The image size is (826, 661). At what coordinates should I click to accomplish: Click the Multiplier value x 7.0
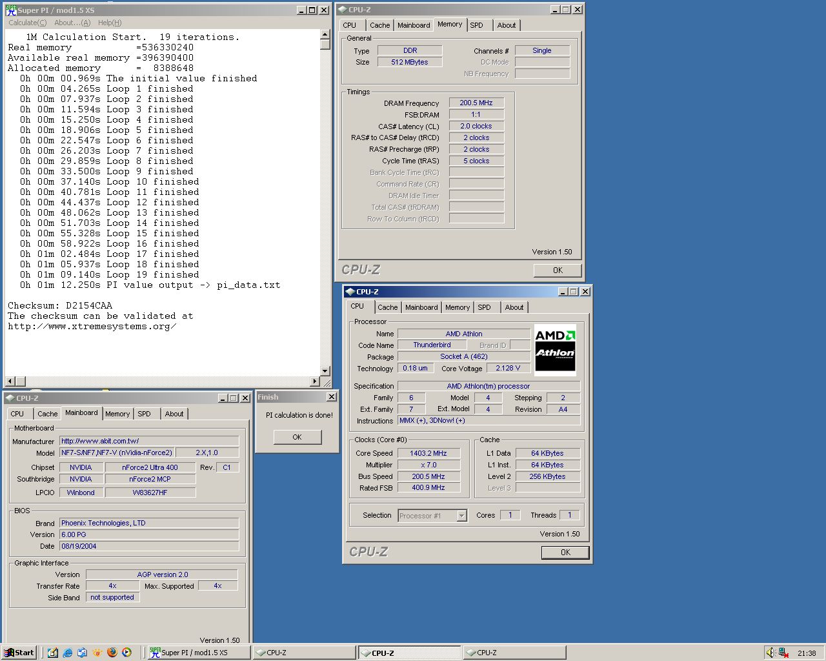click(x=428, y=465)
